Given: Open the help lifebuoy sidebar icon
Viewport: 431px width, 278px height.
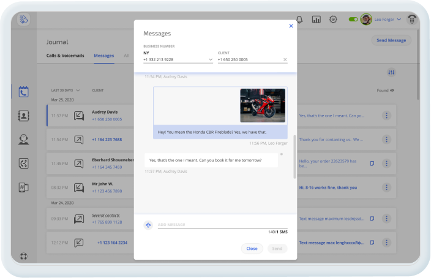Looking at the screenshot, I should click(23, 256).
